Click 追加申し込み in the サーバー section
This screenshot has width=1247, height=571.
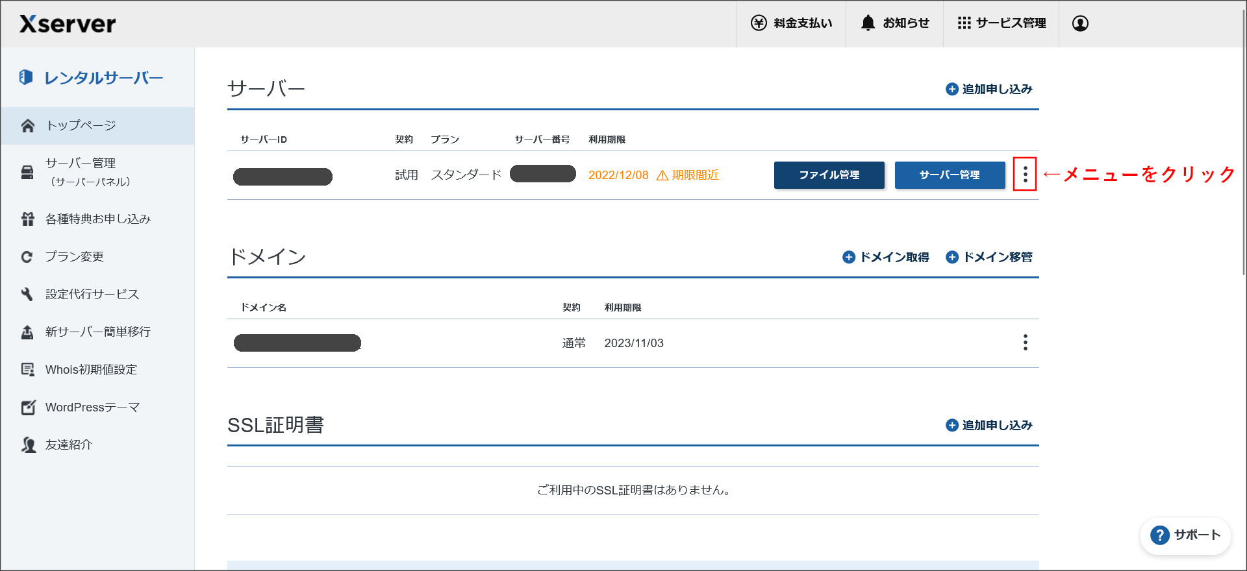(989, 89)
